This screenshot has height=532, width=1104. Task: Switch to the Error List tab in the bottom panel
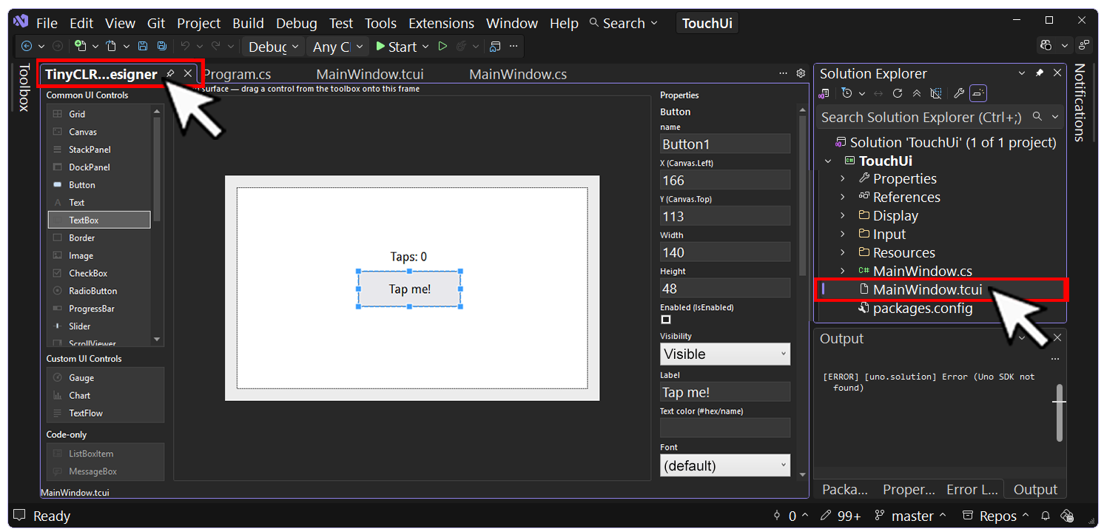tap(972, 489)
